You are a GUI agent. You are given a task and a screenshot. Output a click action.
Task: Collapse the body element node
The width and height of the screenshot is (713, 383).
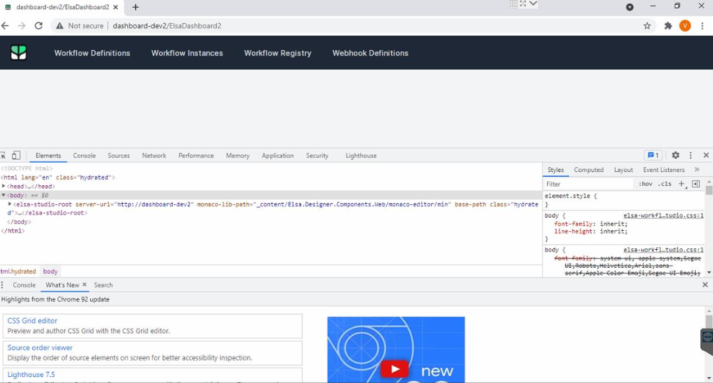4,195
